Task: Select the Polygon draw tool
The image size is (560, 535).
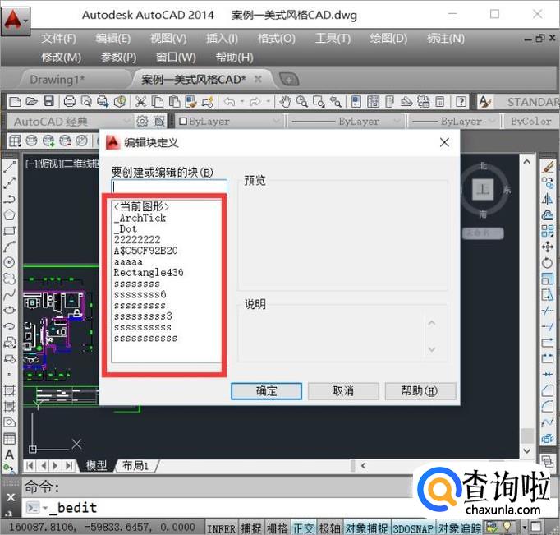Action: click(9, 214)
